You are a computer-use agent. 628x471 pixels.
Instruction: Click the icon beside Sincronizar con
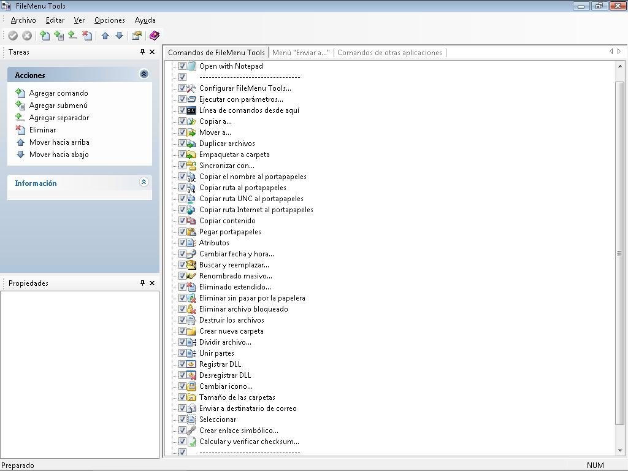point(191,166)
